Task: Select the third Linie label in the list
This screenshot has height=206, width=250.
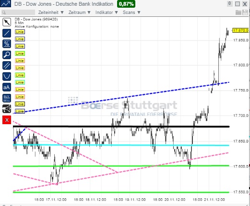Action: [x=20, y=46]
